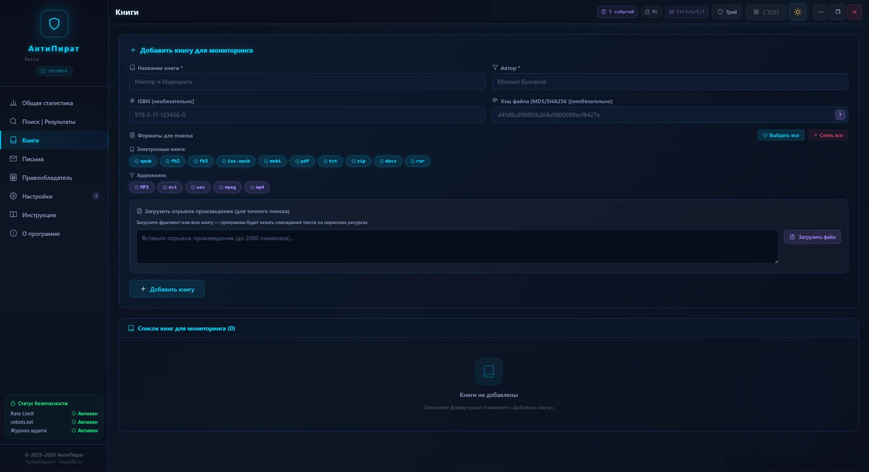The height and width of the screenshot is (472, 869).
Task: Click the Трей button
Action: click(x=727, y=12)
